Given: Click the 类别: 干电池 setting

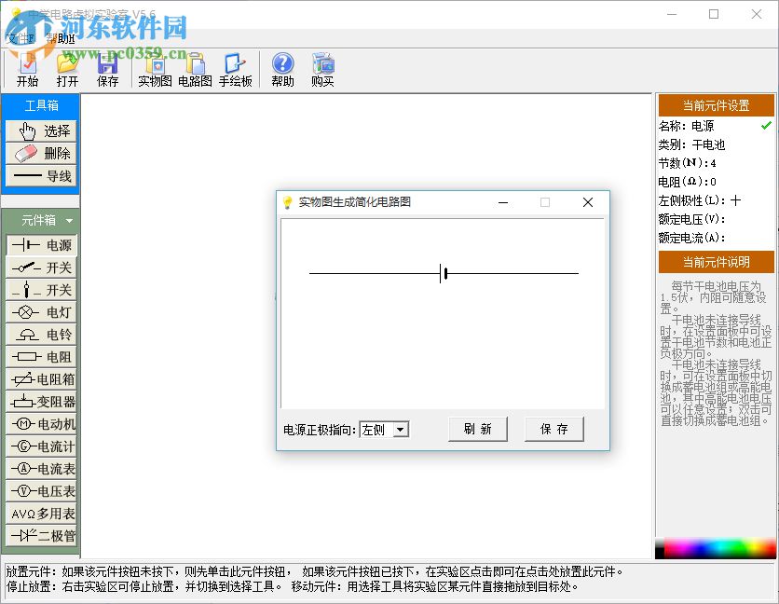Looking at the screenshot, I should [691, 144].
